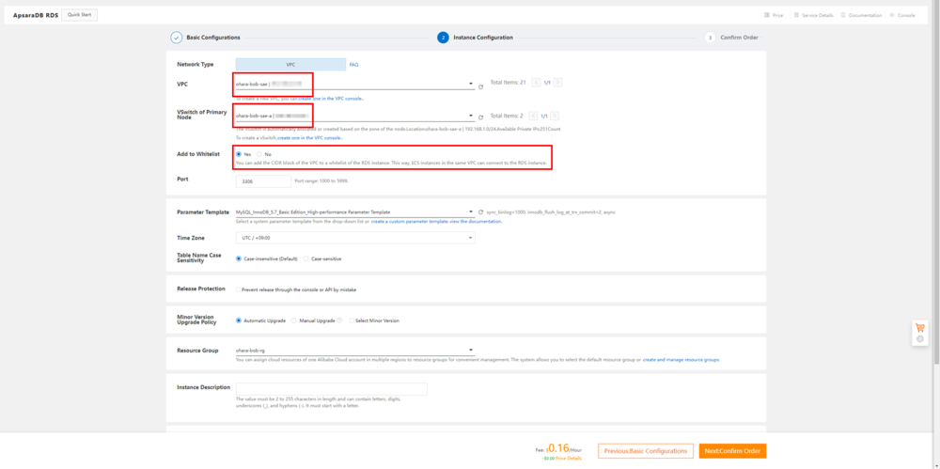Viewport: 940px width, 469px height.
Task: Open Console in top menu
Action: tap(906, 15)
